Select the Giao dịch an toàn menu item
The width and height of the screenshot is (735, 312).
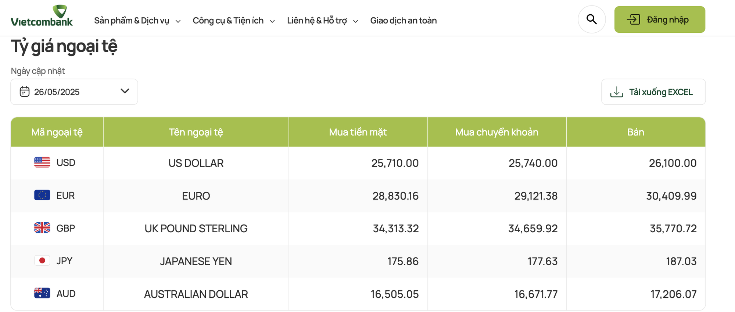click(x=403, y=21)
